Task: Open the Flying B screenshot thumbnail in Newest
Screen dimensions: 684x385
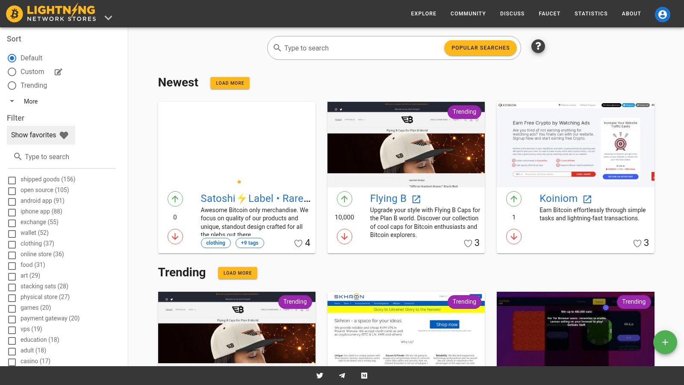Action: point(406,145)
